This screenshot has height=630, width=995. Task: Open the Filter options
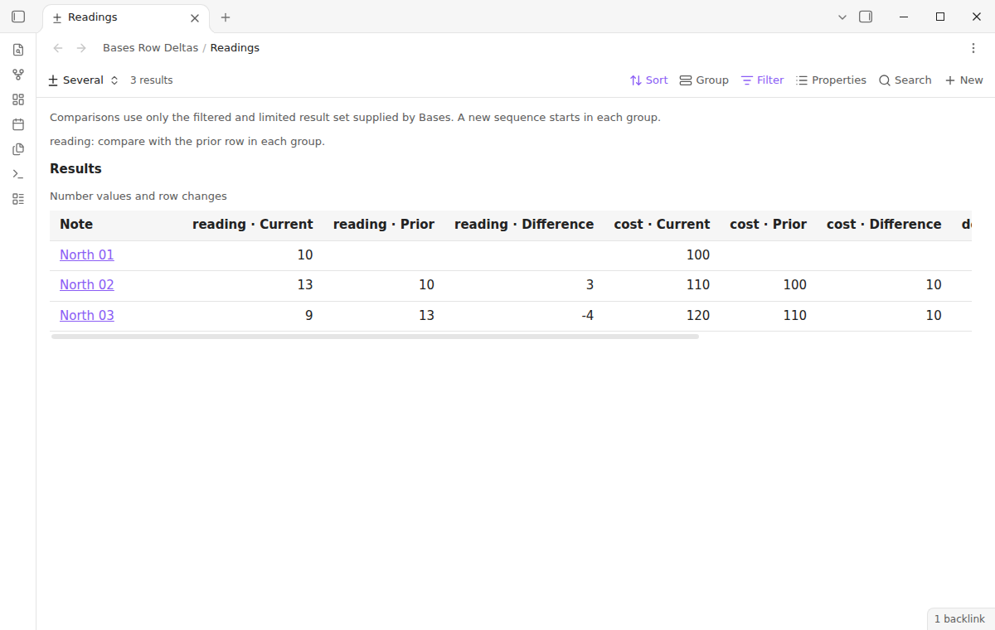pyautogui.click(x=762, y=80)
